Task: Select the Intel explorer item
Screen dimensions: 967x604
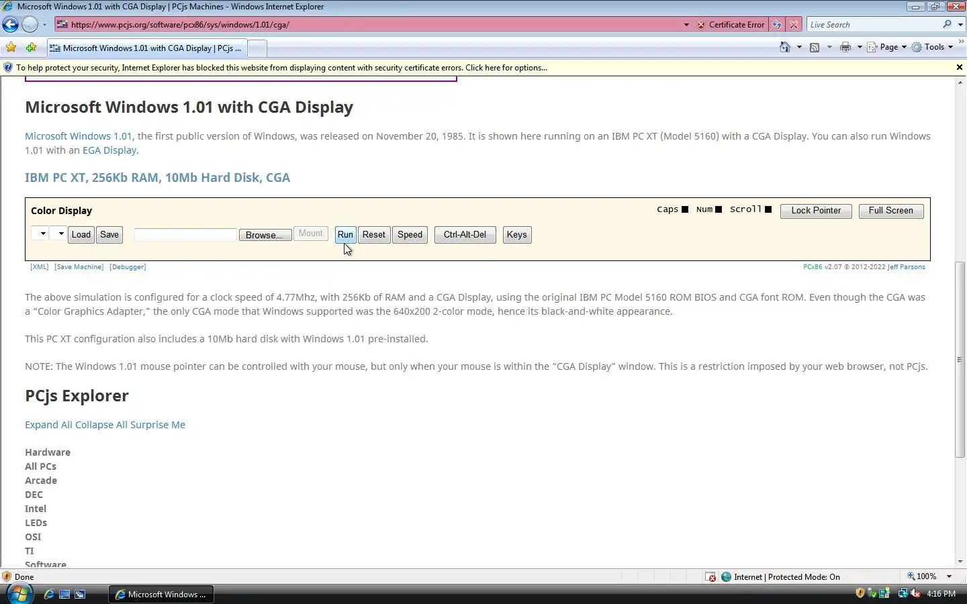Action: click(x=36, y=509)
